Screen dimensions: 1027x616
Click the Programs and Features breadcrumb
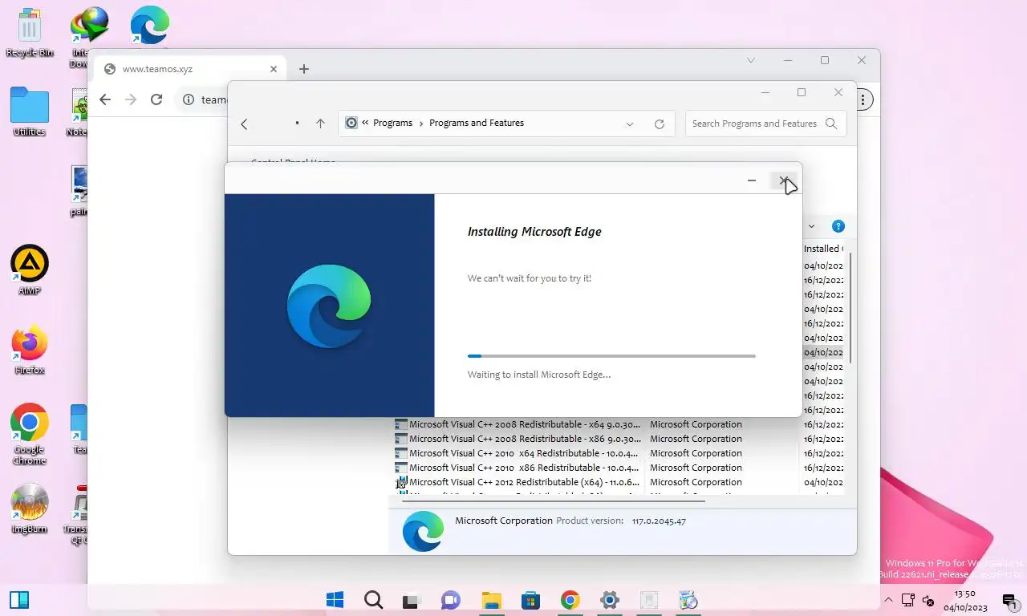click(x=477, y=124)
